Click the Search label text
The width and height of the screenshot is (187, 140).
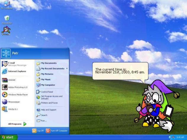pyautogui.click(x=44, y=115)
